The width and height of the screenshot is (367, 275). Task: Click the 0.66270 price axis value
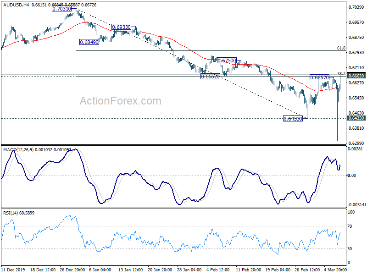pos(356,83)
